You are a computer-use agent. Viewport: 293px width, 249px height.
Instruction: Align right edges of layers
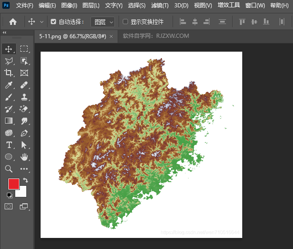coord(207,22)
